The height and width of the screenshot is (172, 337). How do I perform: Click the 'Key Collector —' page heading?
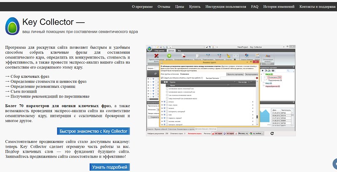pos(53,22)
